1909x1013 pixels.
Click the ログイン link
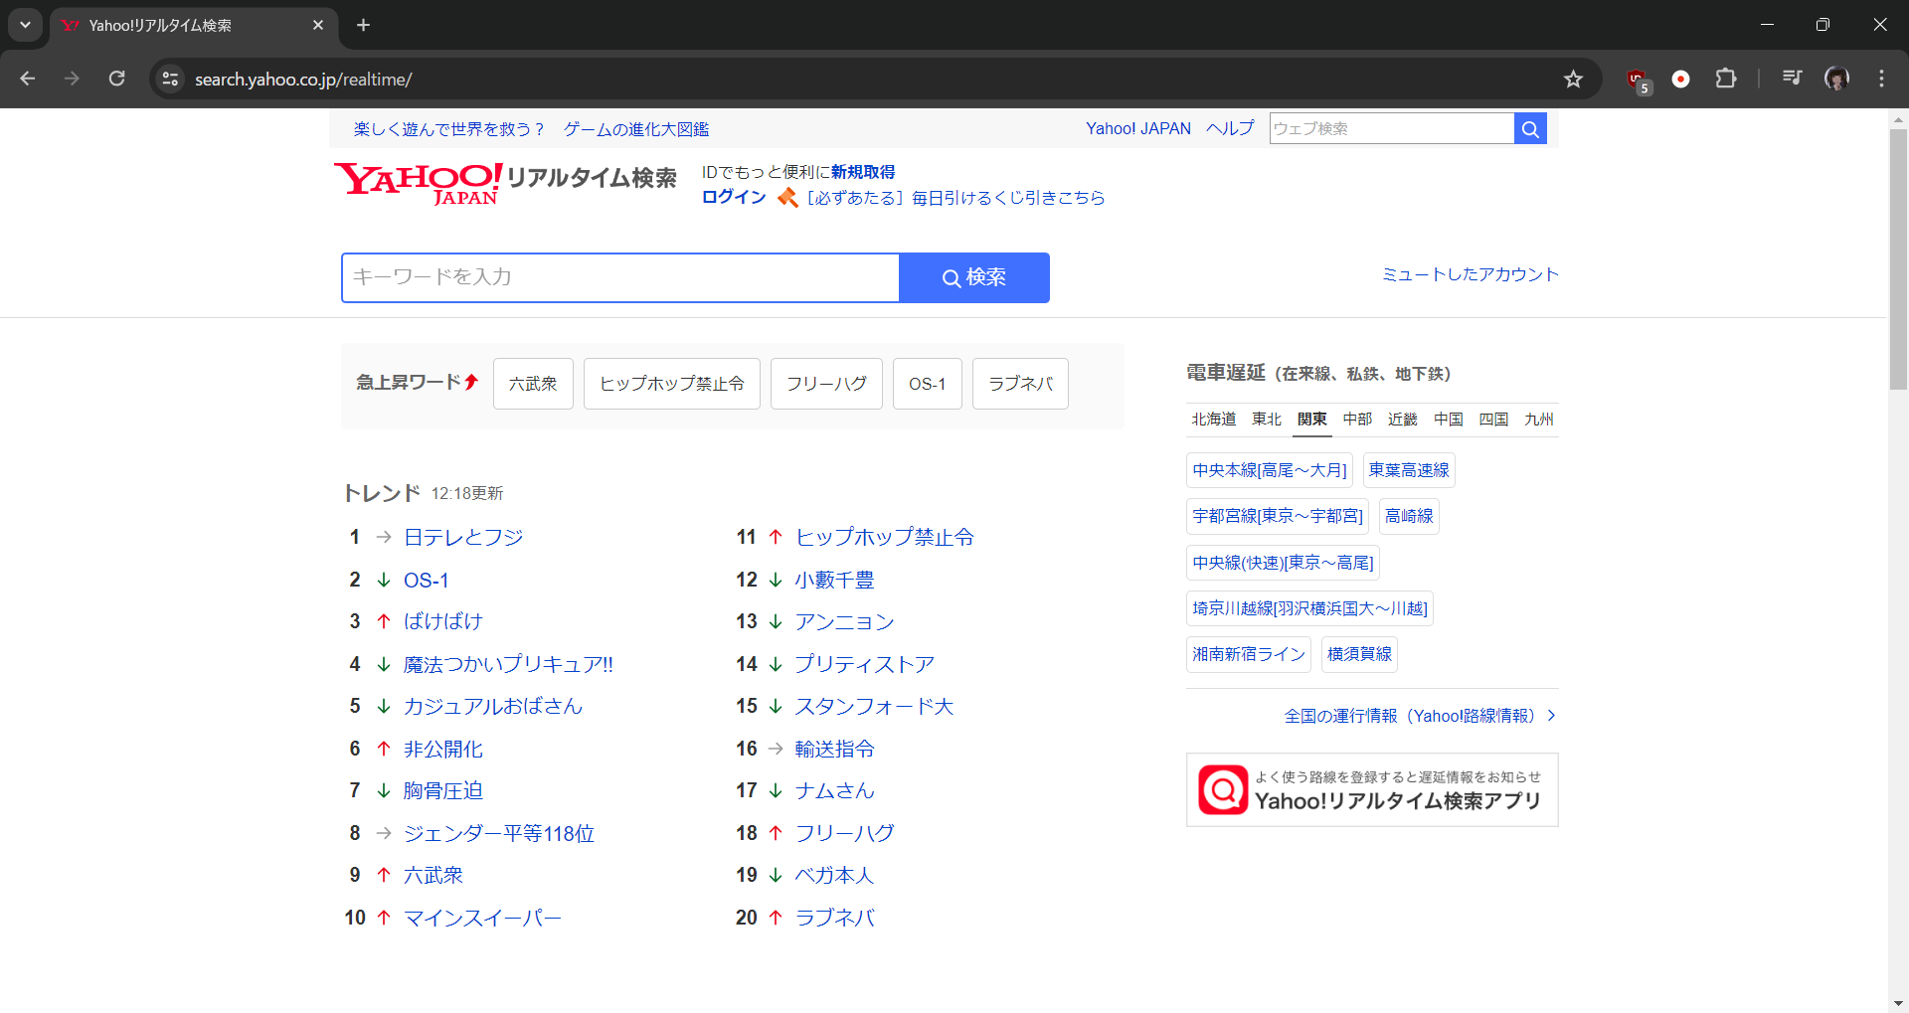point(733,197)
